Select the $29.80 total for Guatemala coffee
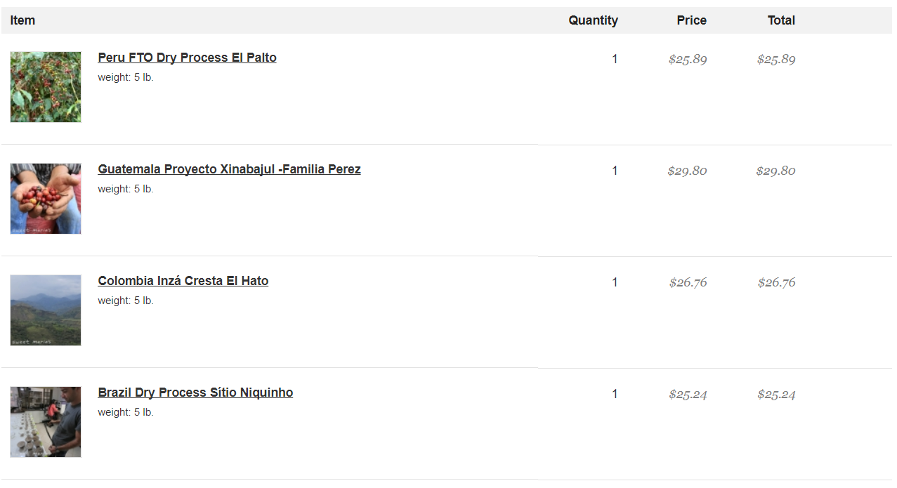The height and width of the screenshot is (488, 897). click(775, 171)
